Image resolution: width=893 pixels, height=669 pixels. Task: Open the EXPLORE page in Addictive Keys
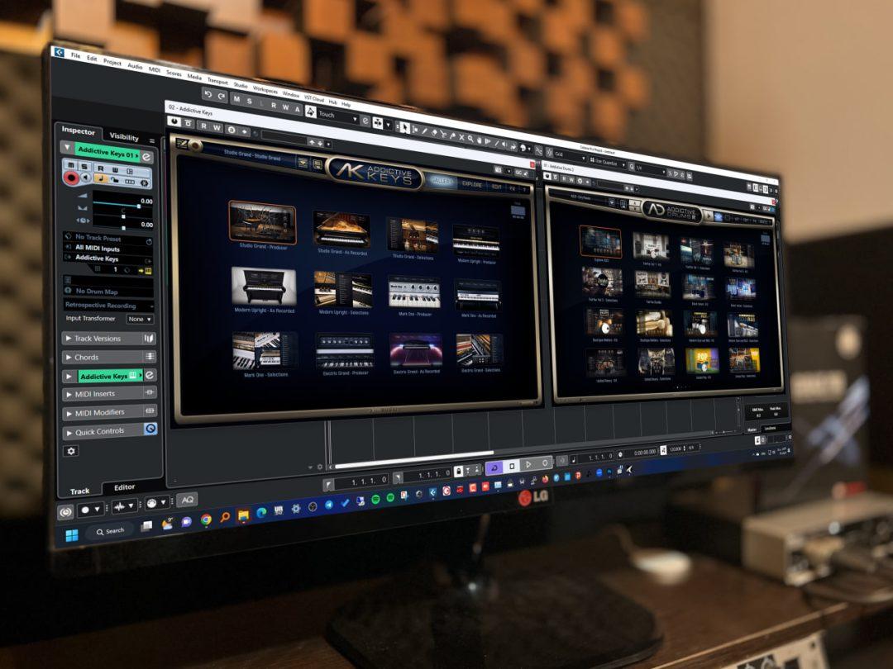click(471, 183)
